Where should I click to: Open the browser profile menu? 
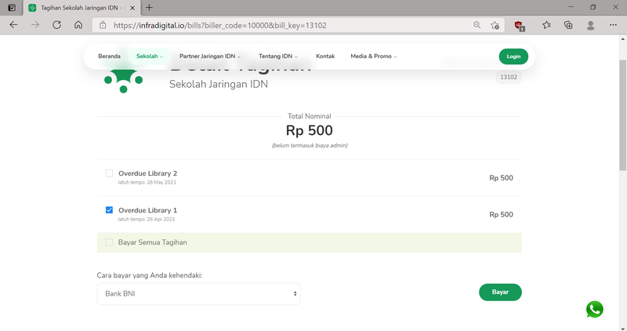(x=590, y=25)
